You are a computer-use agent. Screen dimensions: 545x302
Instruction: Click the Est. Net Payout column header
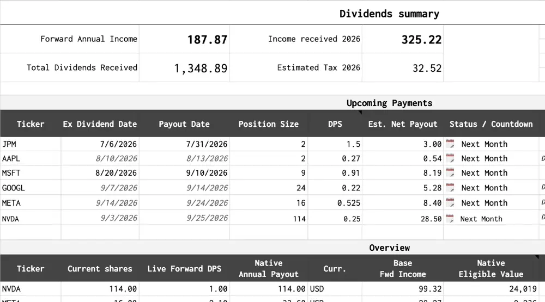[403, 124]
